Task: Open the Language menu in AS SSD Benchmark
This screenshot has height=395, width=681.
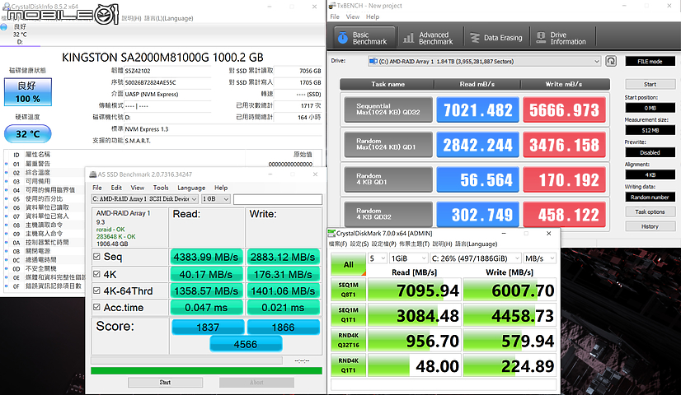Action: click(191, 188)
